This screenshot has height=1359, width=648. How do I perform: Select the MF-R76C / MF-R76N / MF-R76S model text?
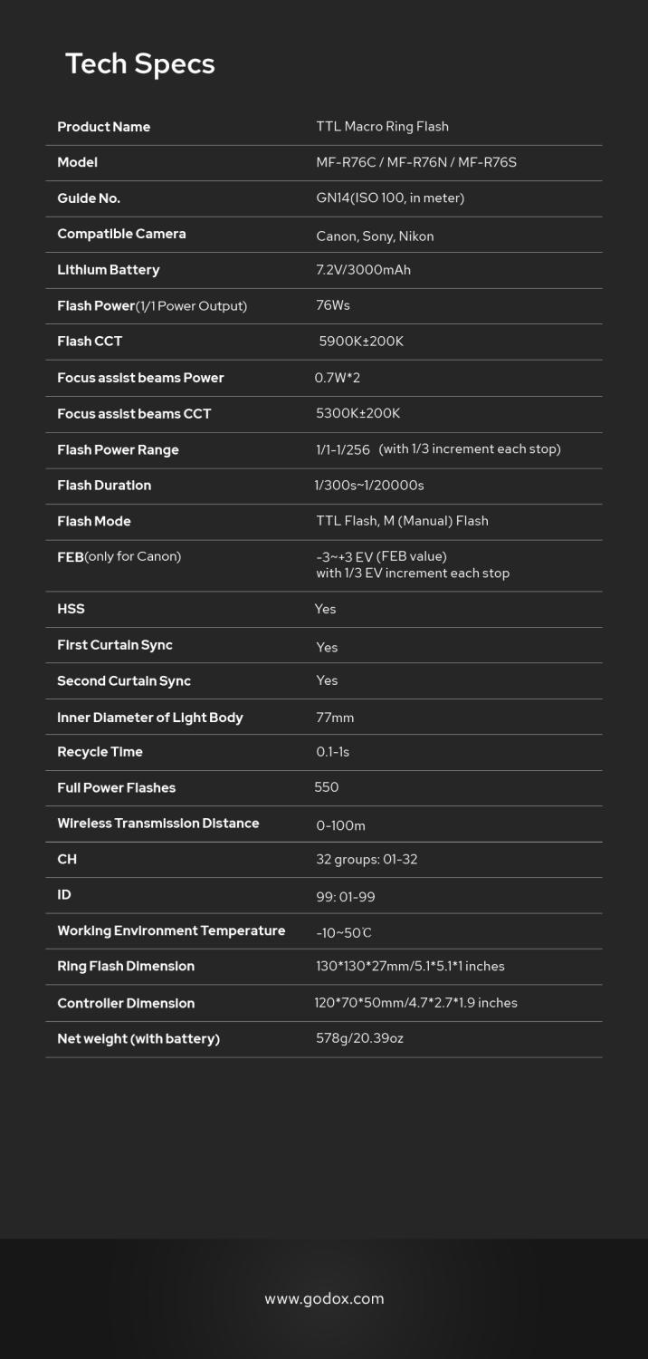tap(416, 162)
